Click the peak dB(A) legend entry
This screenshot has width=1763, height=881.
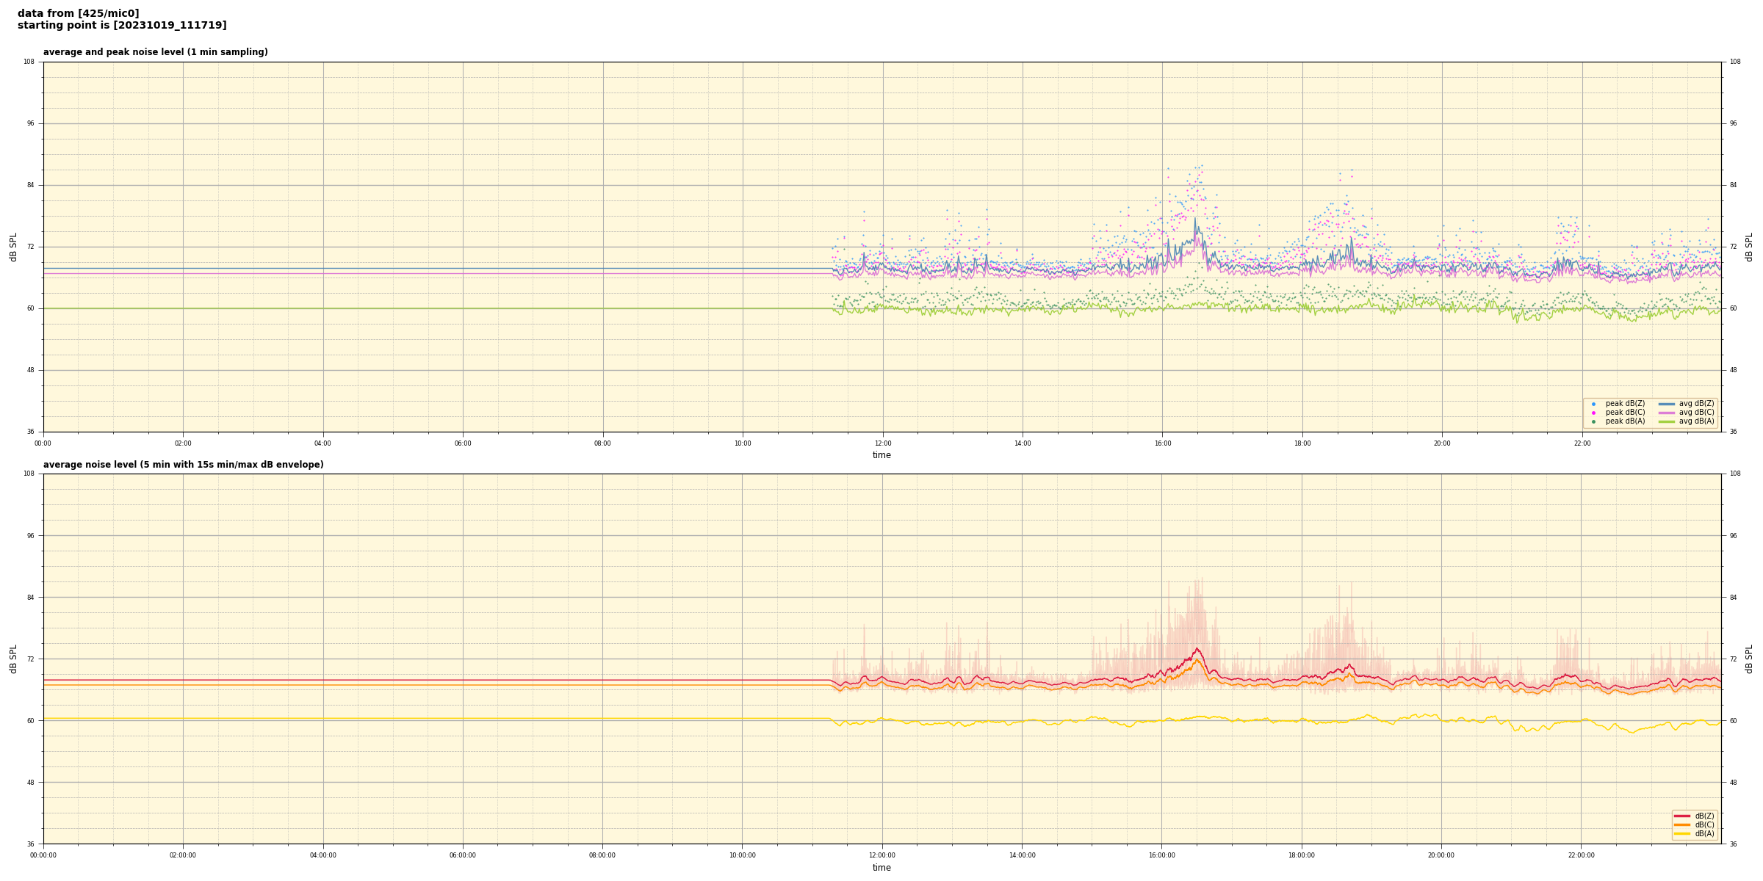click(x=1625, y=421)
